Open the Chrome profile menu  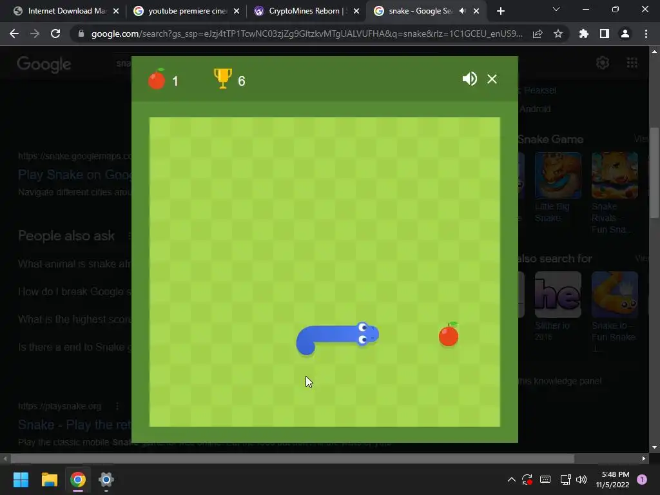pyautogui.click(x=625, y=34)
